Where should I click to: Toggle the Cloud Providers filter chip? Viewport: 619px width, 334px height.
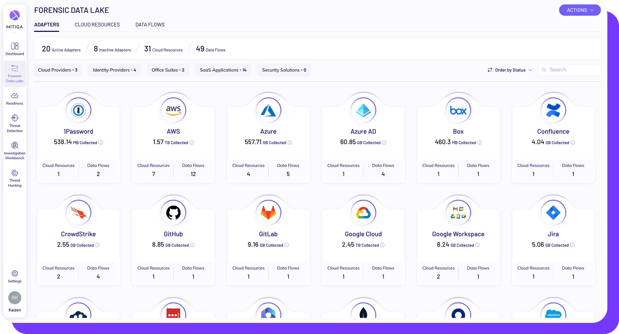pos(58,70)
